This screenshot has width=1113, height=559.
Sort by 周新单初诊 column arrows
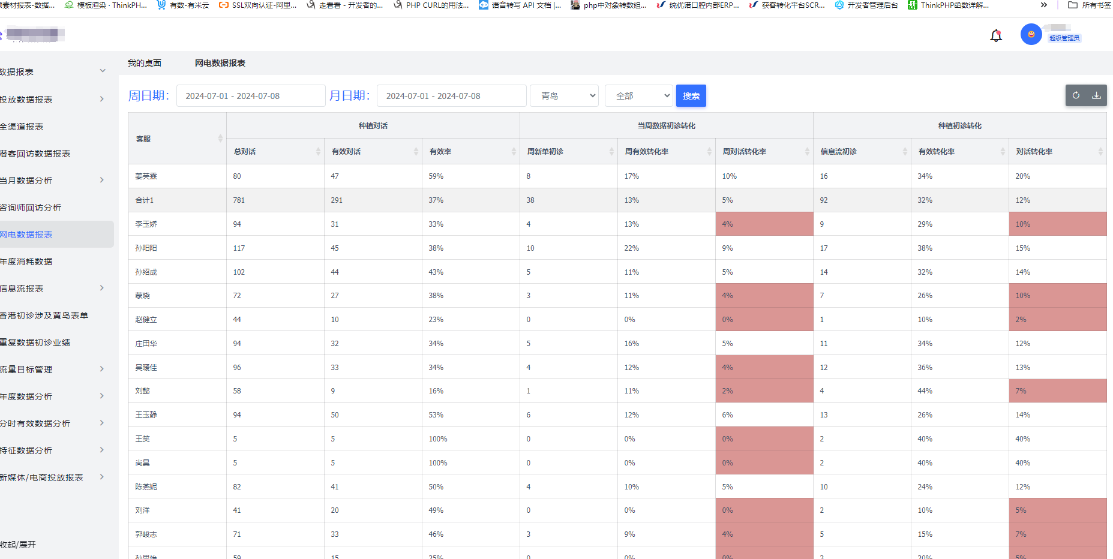coord(611,152)
